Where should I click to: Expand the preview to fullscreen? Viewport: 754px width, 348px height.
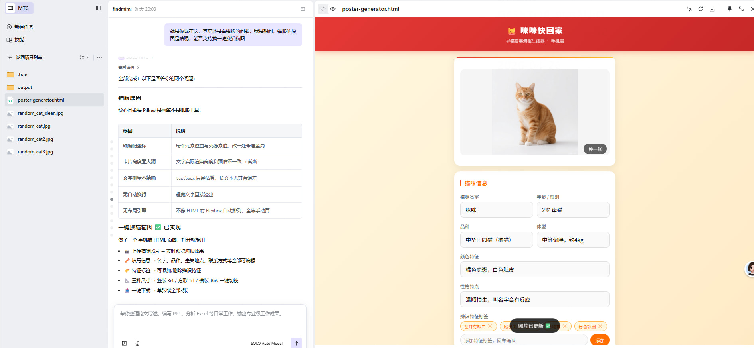[x=741, y=9]
